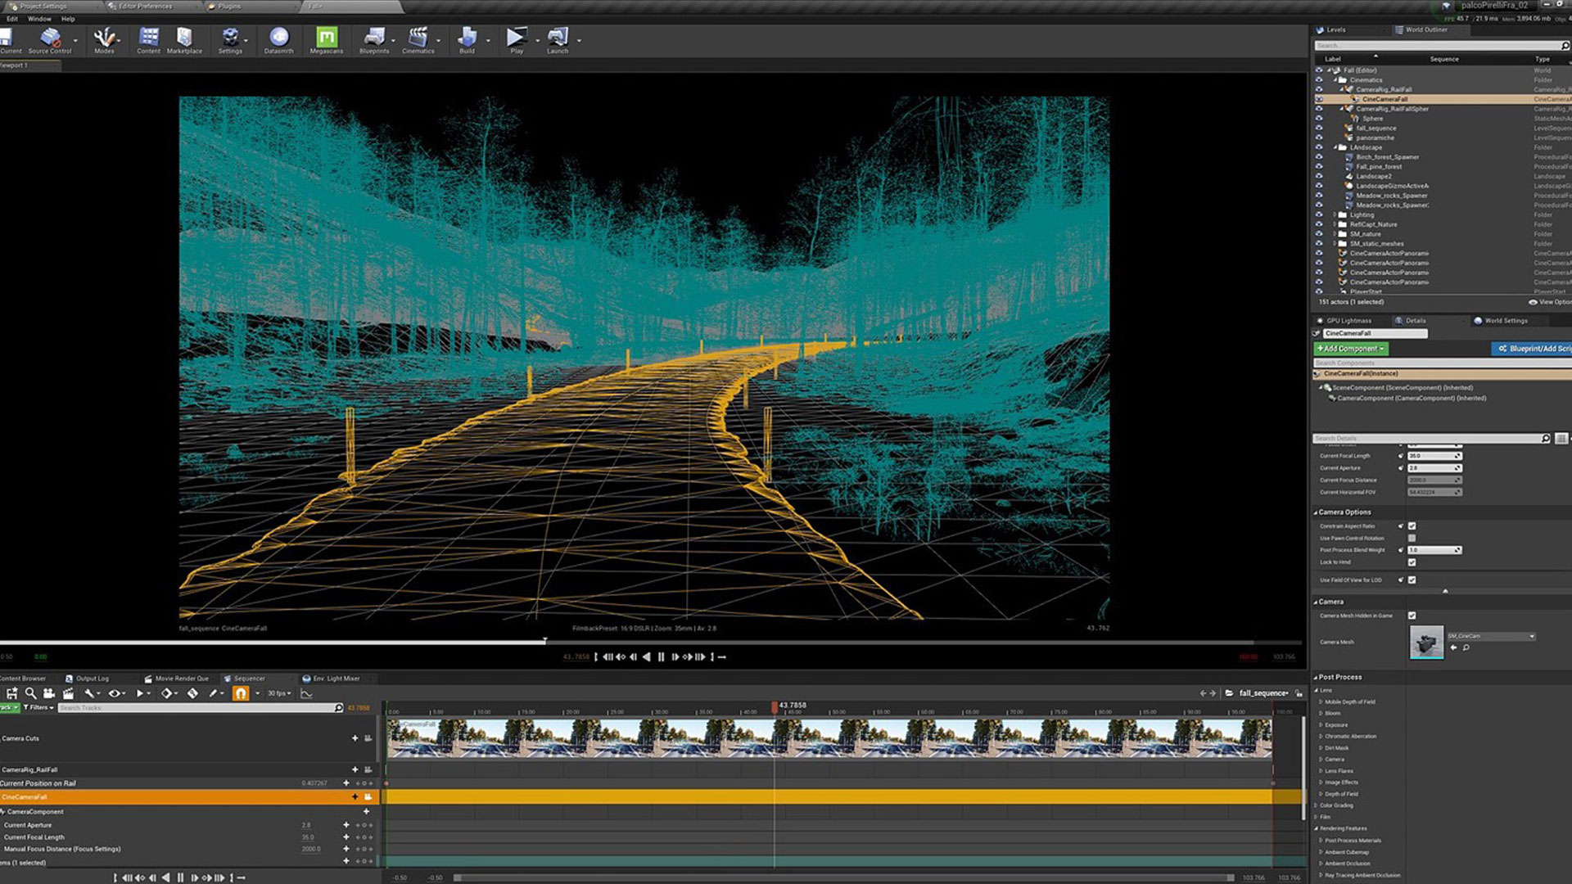The image size is (1572, 884).
Task: Add track with plus on Camera Cuts row
Action: 355,738
